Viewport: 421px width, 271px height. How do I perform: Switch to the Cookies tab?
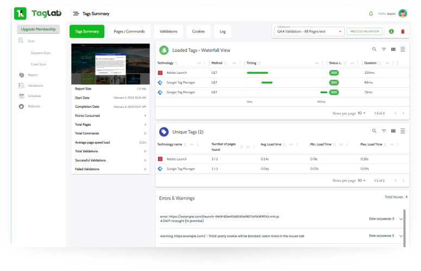pos(198,31)
